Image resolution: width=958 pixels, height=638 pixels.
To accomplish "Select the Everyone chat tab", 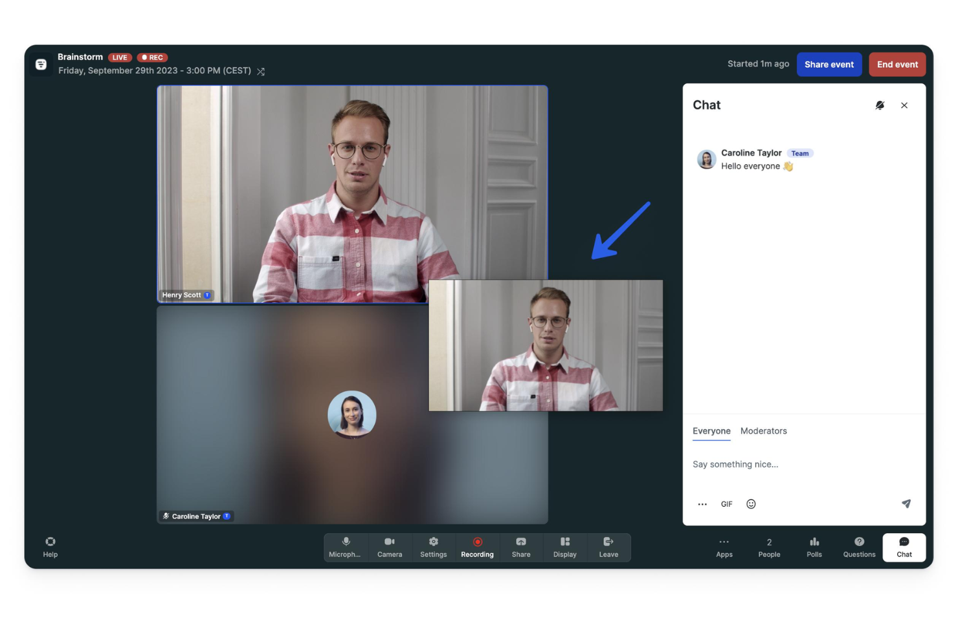I will coord(711,431).
